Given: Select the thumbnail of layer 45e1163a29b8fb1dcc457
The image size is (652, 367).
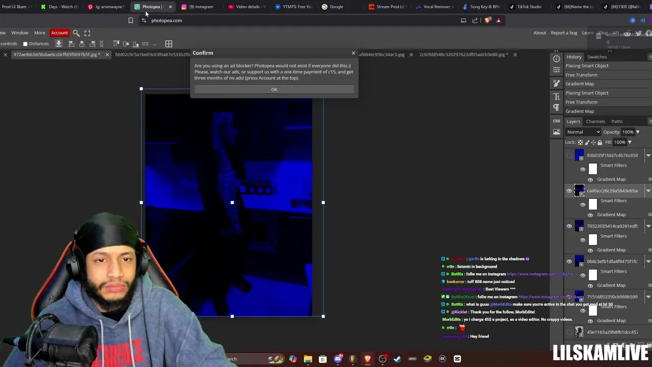Looking at the screenshot, I should 579,332.
